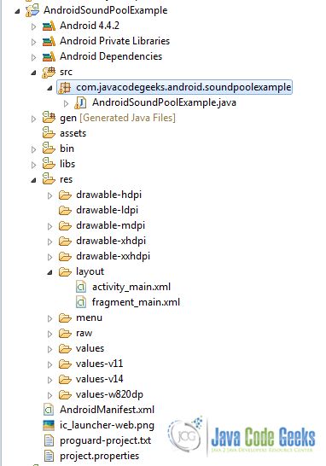Click the menu folder icon
The width and height of the screenshot is (326, 466).
pos(65,318)
